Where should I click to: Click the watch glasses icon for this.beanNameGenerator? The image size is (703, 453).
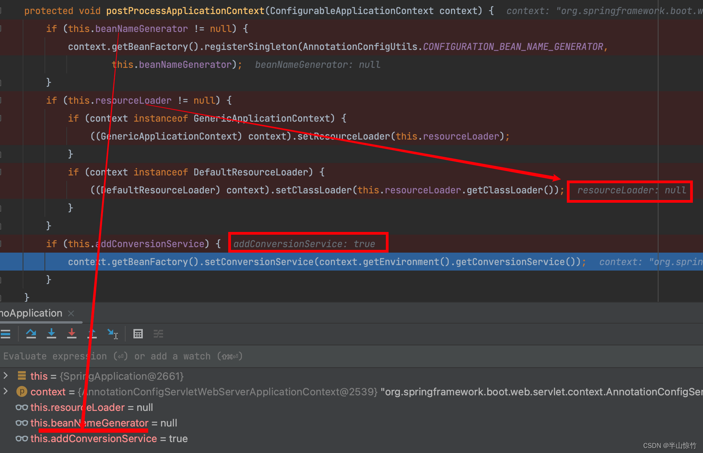pos(22,423)
